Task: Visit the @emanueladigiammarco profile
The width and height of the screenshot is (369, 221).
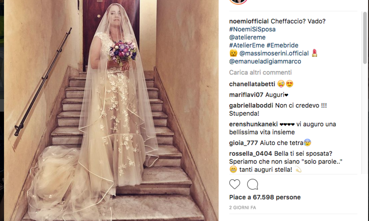Action: 265,61
